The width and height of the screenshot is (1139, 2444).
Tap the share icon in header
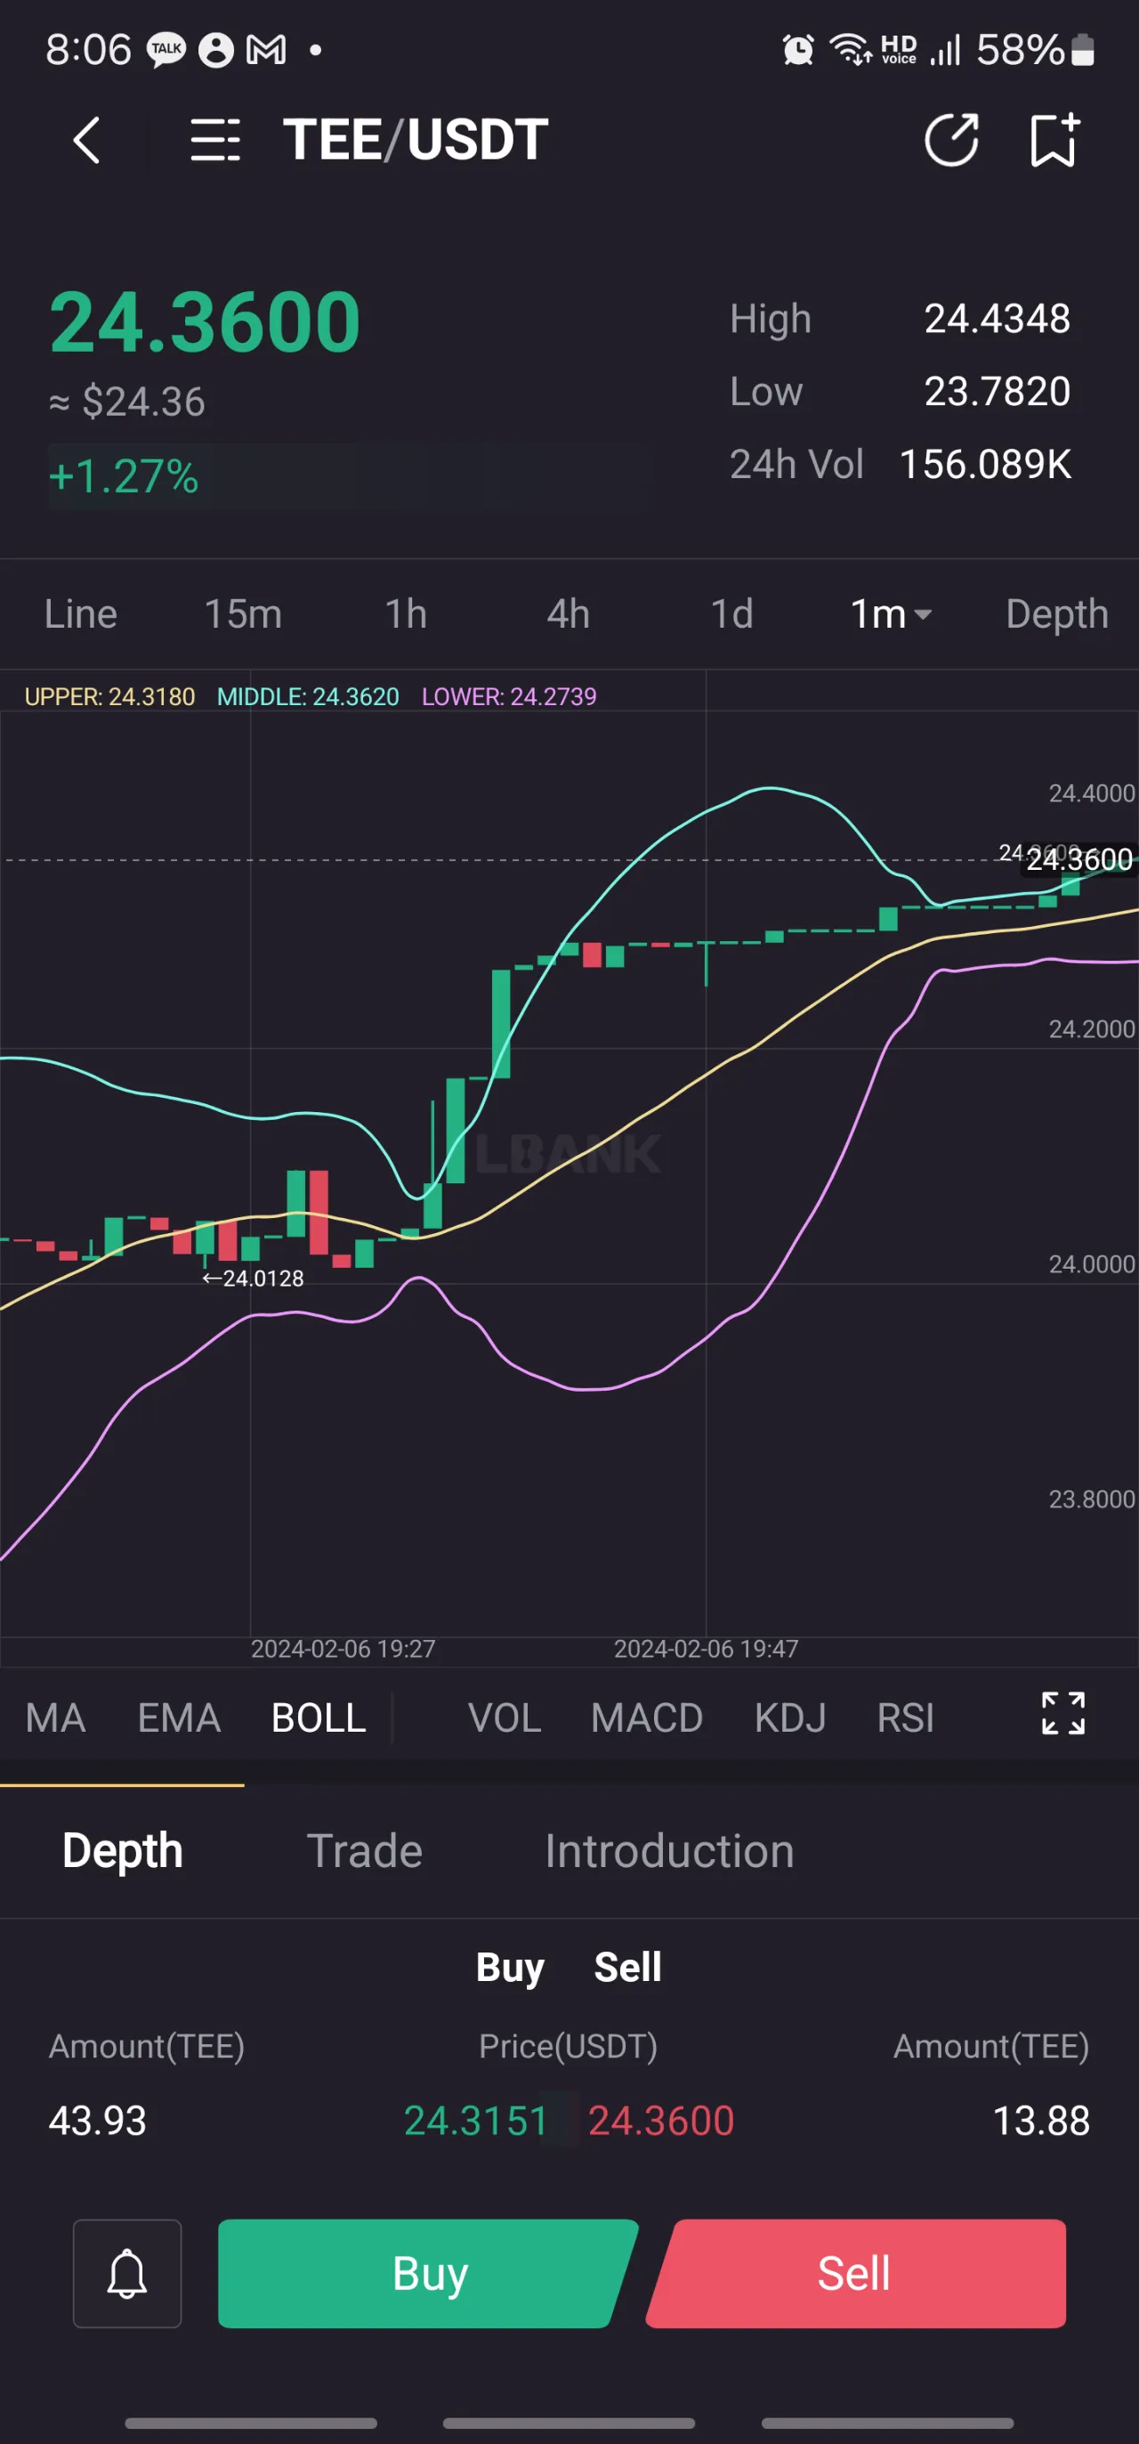click(951, 141)
